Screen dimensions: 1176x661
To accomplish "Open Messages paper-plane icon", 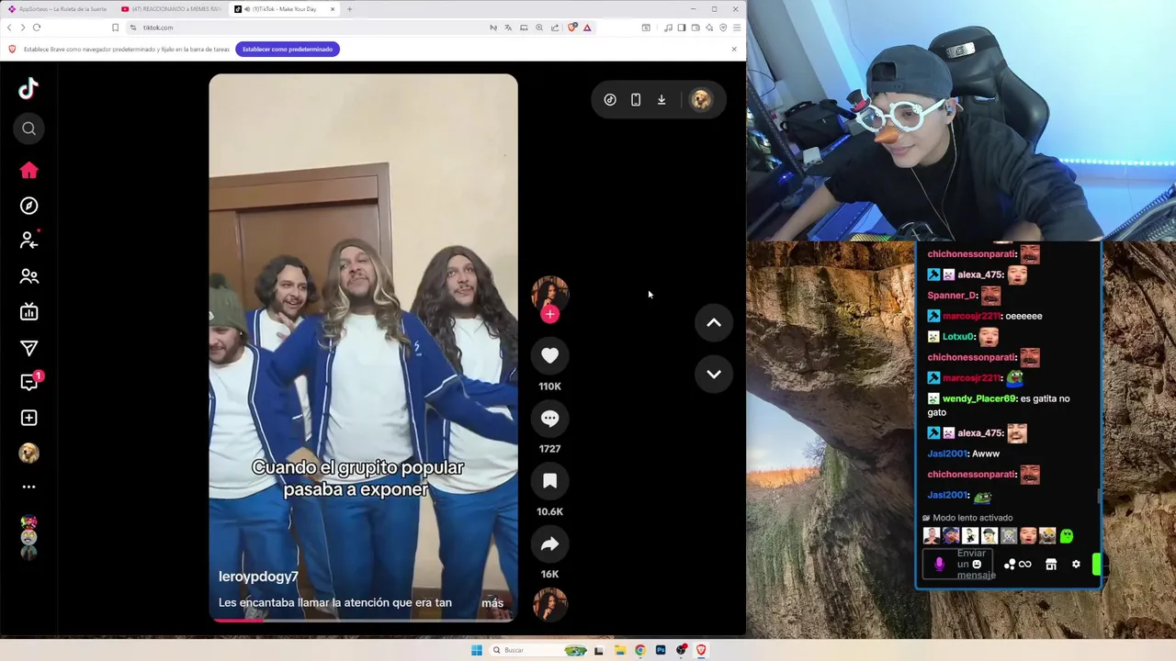I will click(x=28, y=347).
